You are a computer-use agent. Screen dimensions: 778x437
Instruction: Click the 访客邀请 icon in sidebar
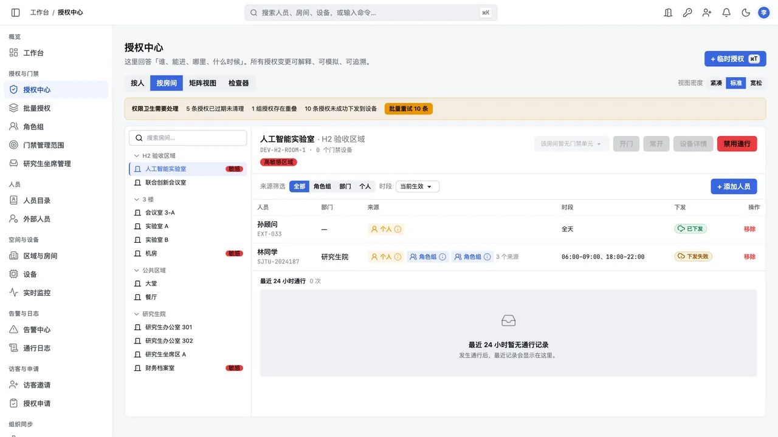point(13,385)
